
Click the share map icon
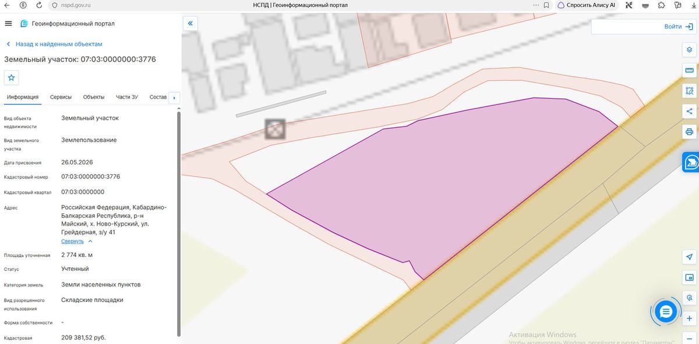coord(690,111)
